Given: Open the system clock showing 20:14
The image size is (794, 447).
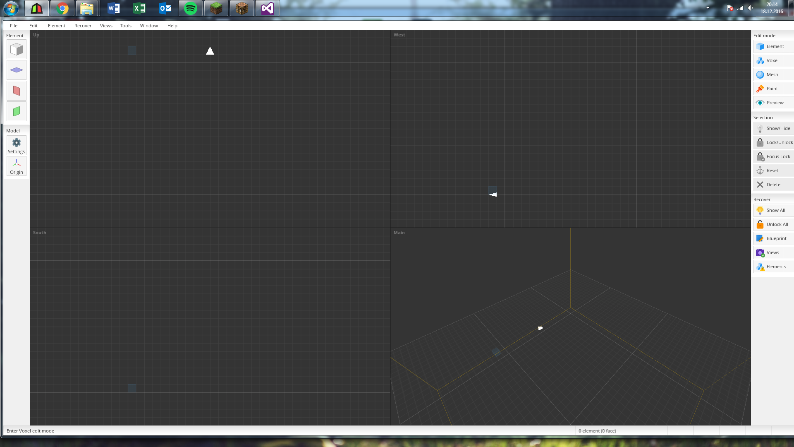Looking at the screenshot, I should 772,8.
